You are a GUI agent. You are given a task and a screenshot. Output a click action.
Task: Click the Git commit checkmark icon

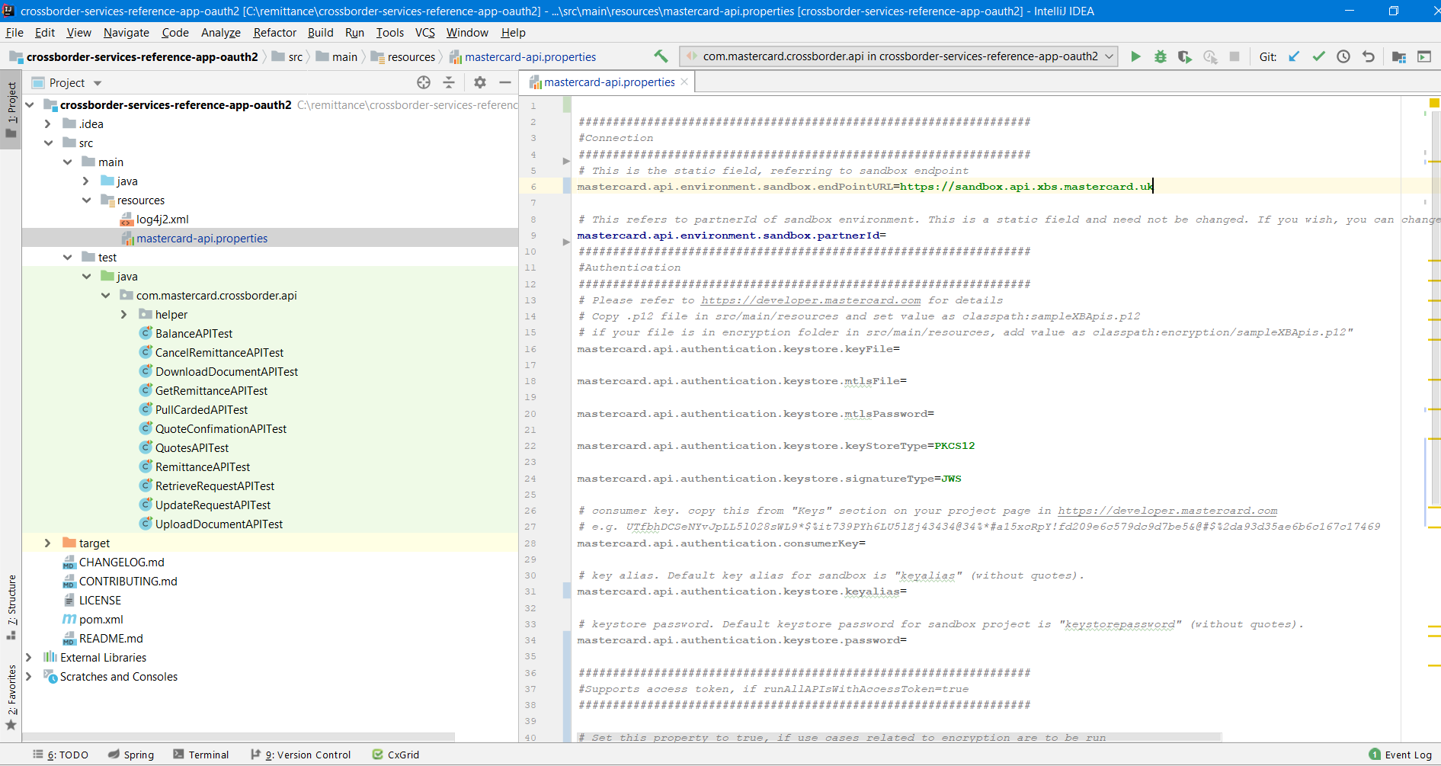pos(1318,56)
